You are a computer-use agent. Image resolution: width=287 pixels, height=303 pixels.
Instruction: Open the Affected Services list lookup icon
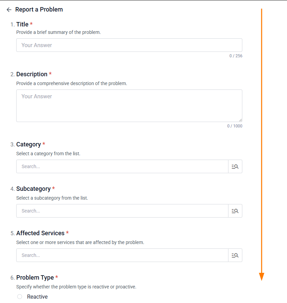click(x=235, y=255)
